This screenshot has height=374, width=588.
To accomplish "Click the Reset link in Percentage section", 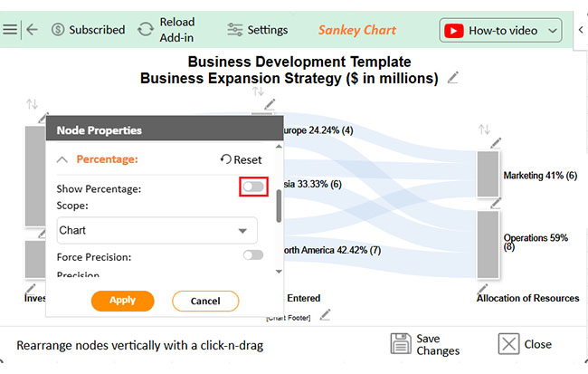I will pos(242,159).
